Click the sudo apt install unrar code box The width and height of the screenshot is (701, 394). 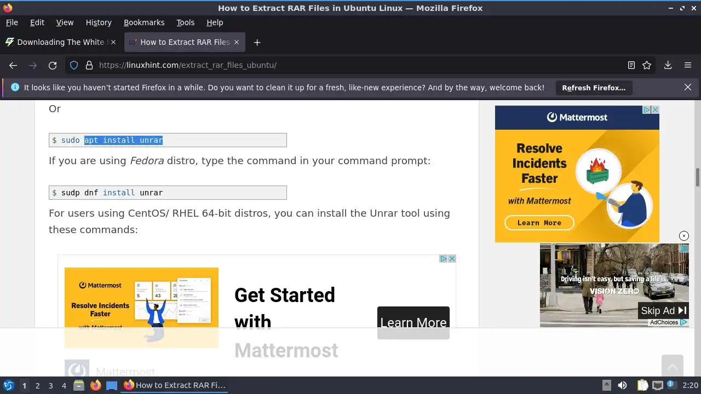point(168,140)
